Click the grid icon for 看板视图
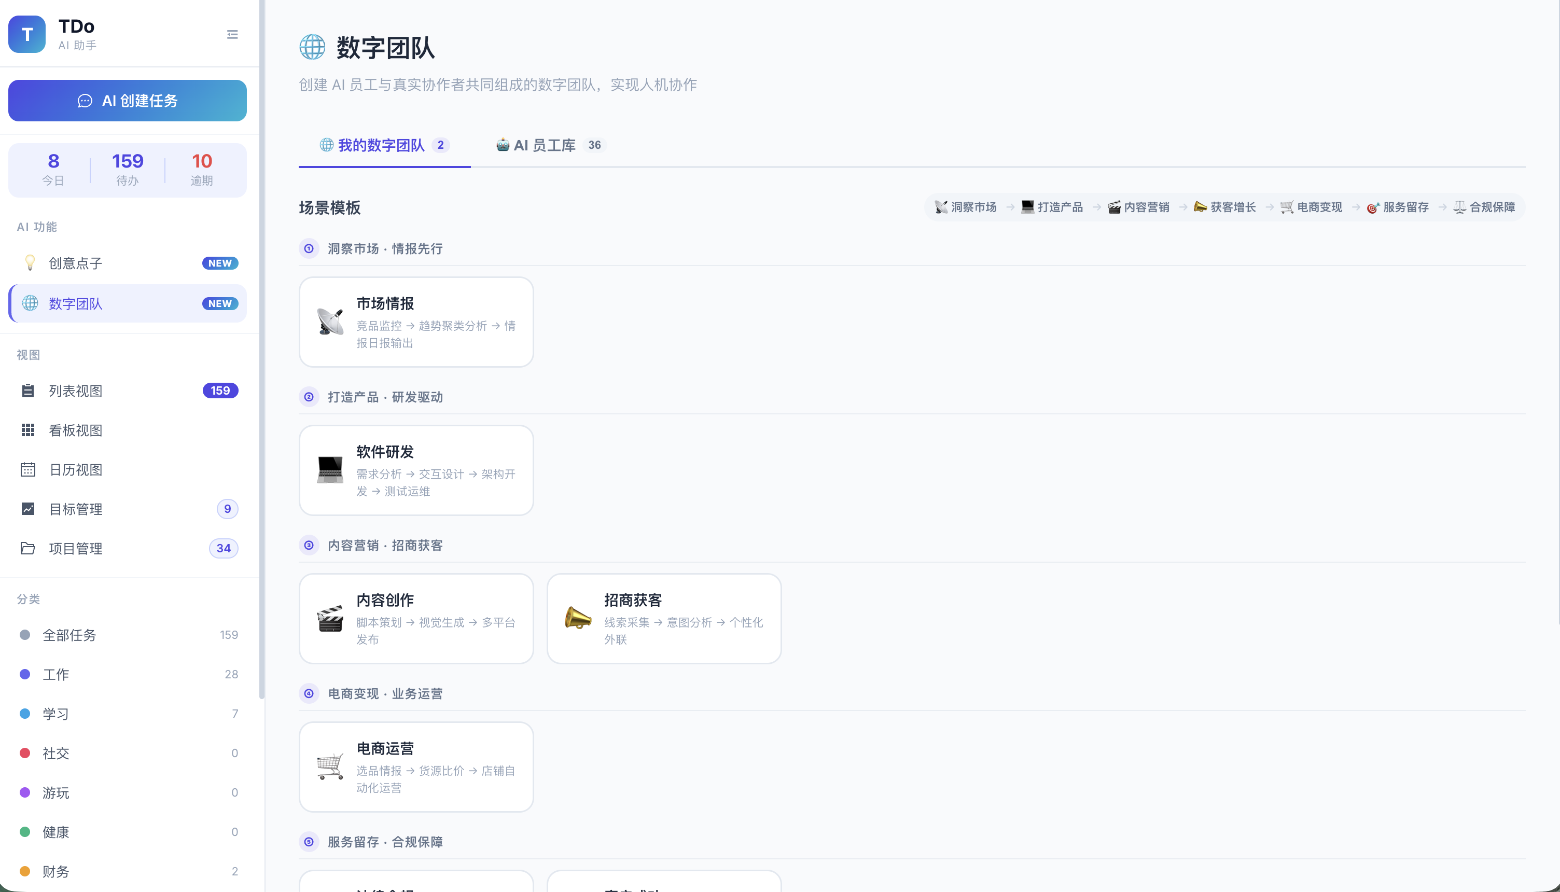Viewport: 1560px width, 892px height. pyautogui.click(x=28, y=430)
